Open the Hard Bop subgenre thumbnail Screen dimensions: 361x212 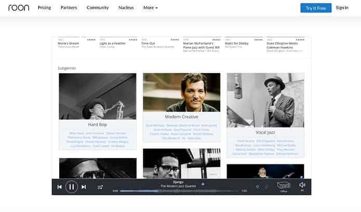click(97, 96)
